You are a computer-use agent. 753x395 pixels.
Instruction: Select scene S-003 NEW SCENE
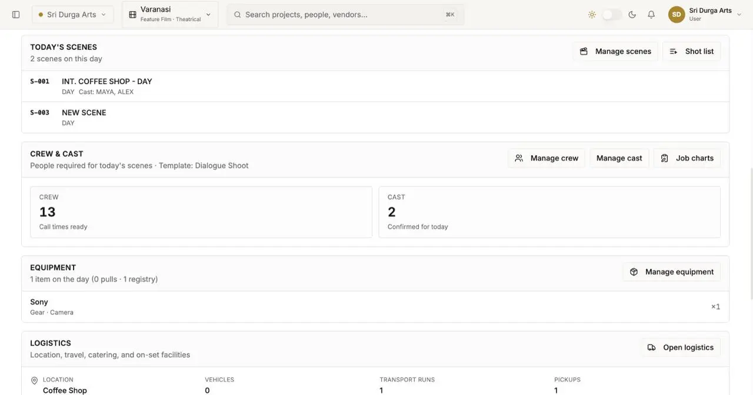click(x=375, y=118)
